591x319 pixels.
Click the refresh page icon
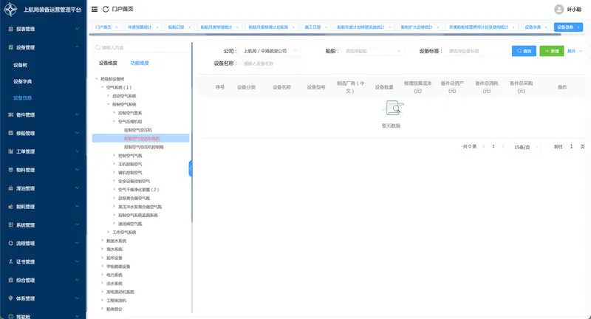pos(106,9)
